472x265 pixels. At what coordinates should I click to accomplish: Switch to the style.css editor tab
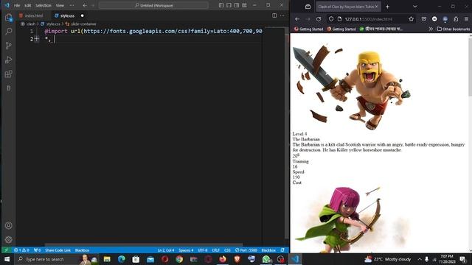pyautogui.click(x=67, y=15)
